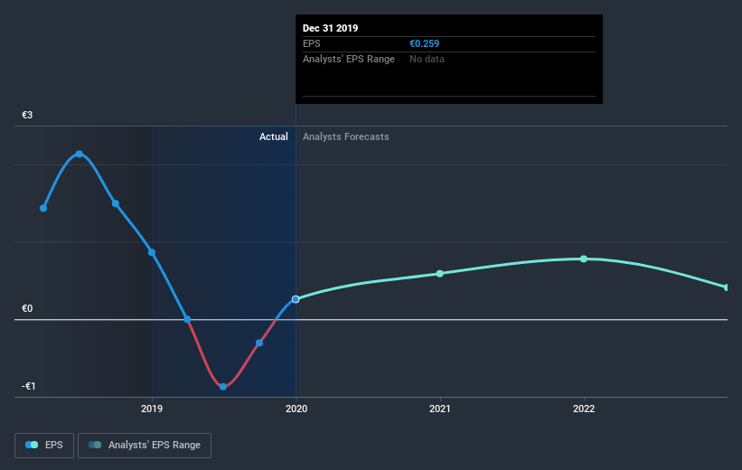The image size is (742, 470).
Task: Click the -€1 y-axis label
Action: [28, 386]
